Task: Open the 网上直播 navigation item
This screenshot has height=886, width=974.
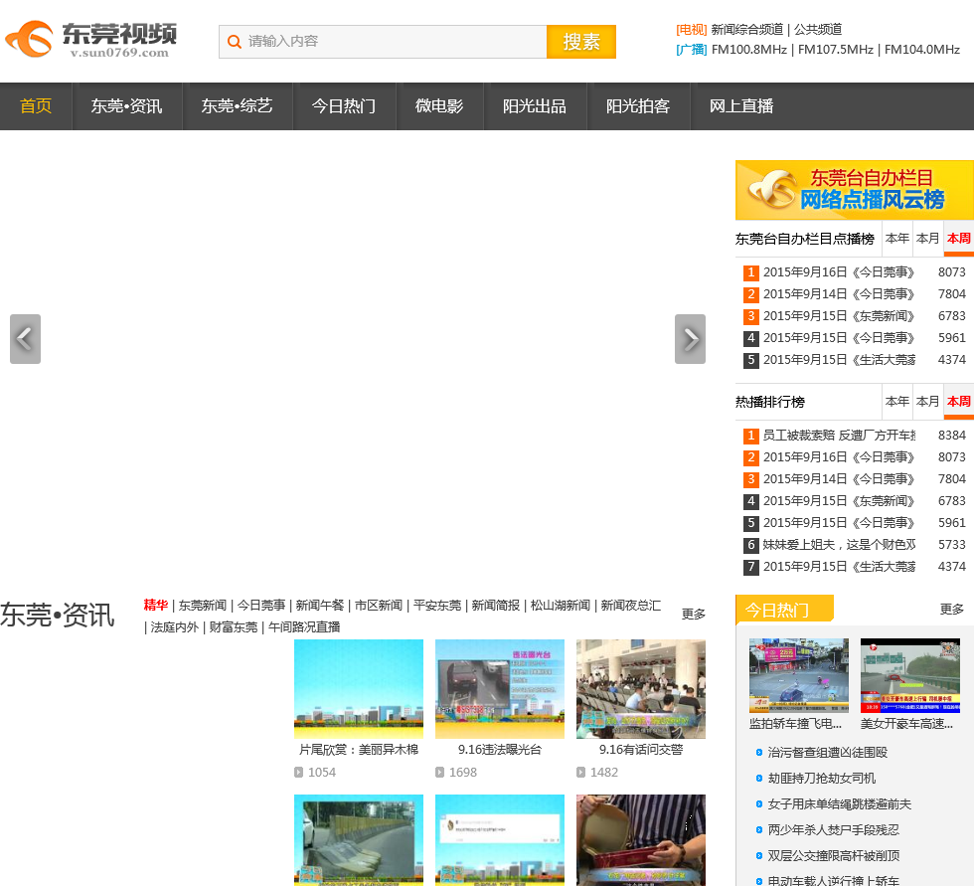Action: point(741,106)
